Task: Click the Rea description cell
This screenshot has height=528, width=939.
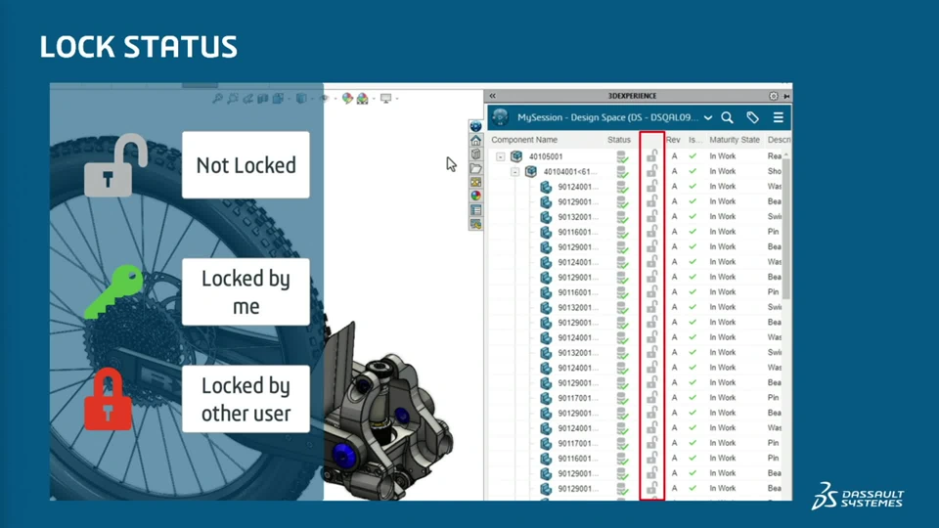Action: coord(775,156)
